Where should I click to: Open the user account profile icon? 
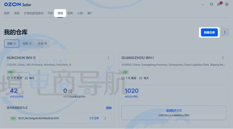(211, 4)
